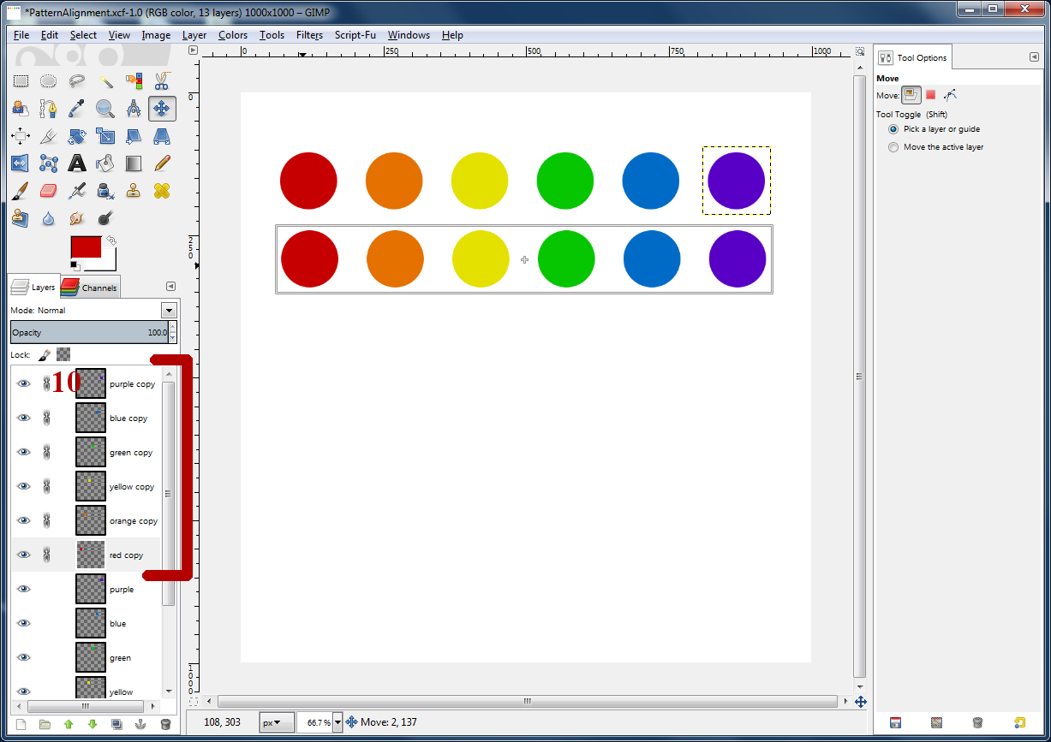Toggle visibility of green copy layer
This screenshot has height=742, width=1051.
[24, 452]
